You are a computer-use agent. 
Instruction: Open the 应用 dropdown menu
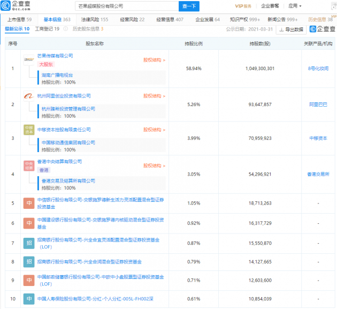click(x=295, y=6)
